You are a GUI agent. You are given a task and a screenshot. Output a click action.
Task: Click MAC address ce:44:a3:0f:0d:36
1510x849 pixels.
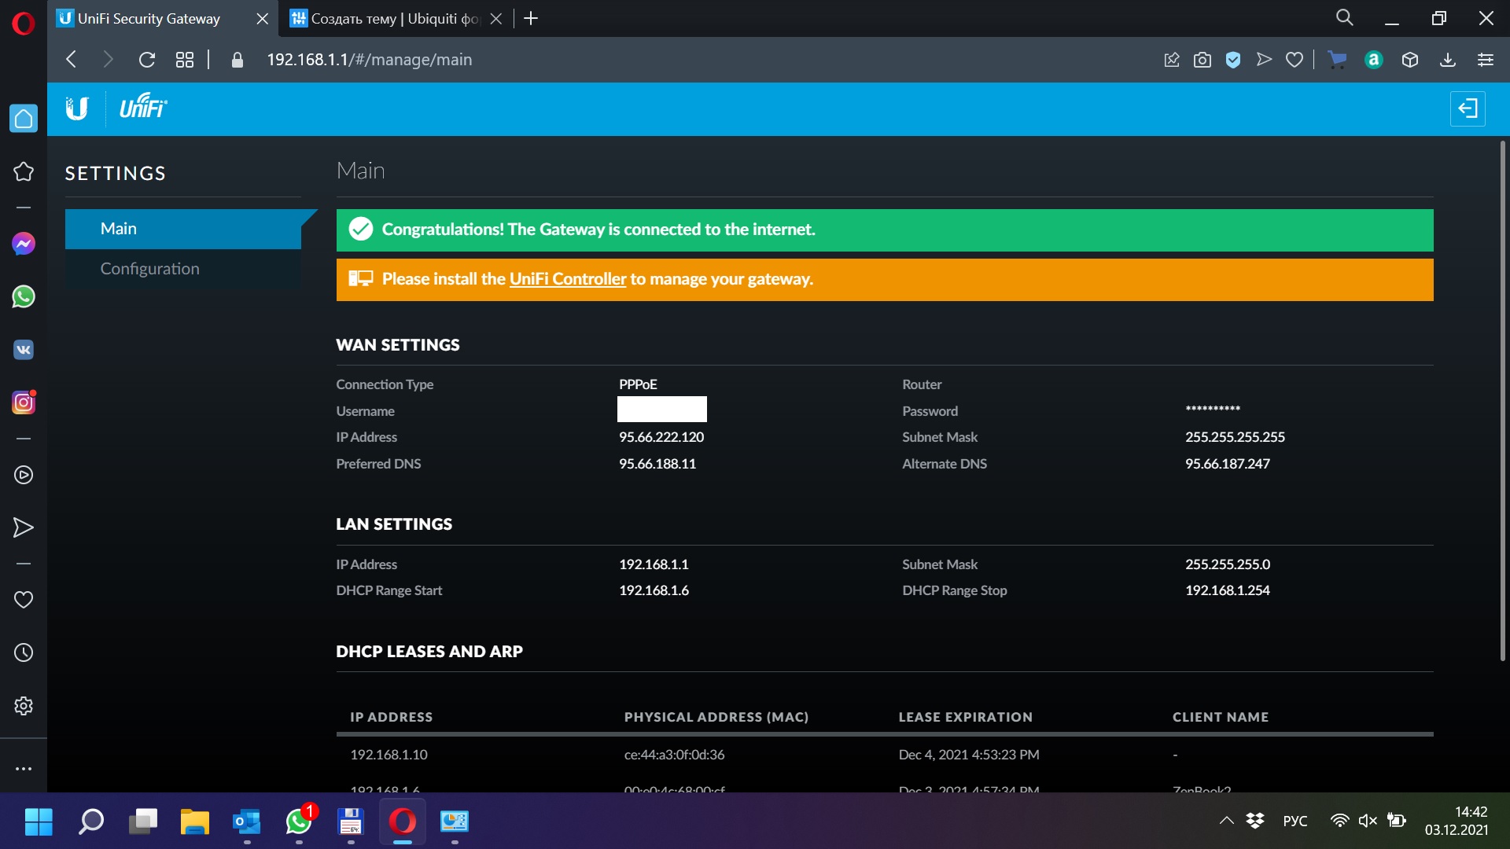[x=675, y=755]
